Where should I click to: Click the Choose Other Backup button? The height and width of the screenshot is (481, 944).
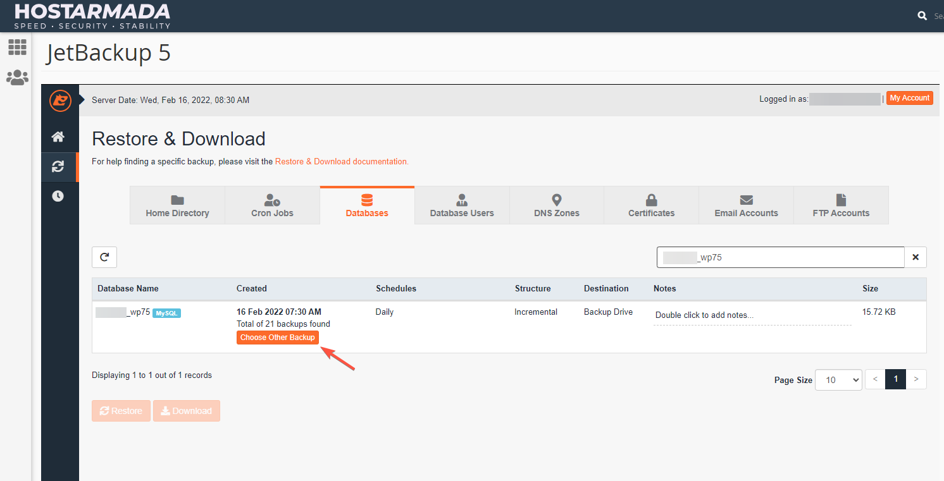tap(277, 337)
